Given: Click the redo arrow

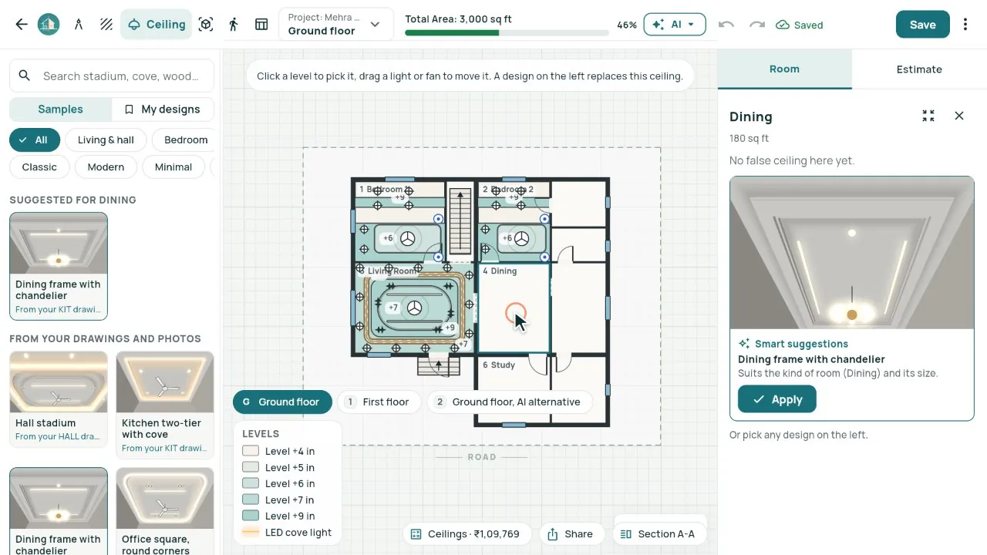Looking at the screenshot, I should tap(757, 25).
